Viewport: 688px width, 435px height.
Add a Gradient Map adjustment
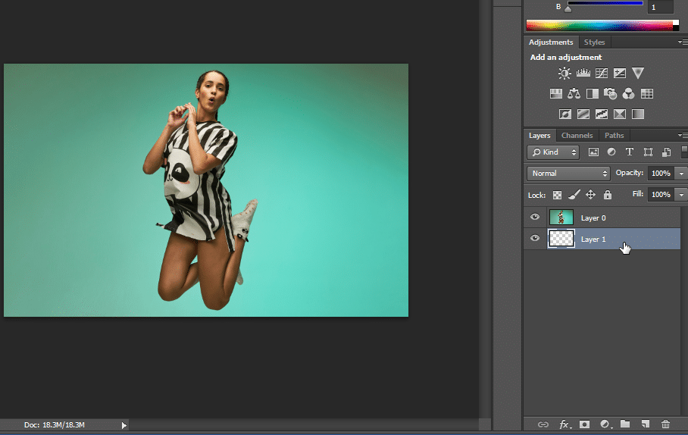point(638,114)
